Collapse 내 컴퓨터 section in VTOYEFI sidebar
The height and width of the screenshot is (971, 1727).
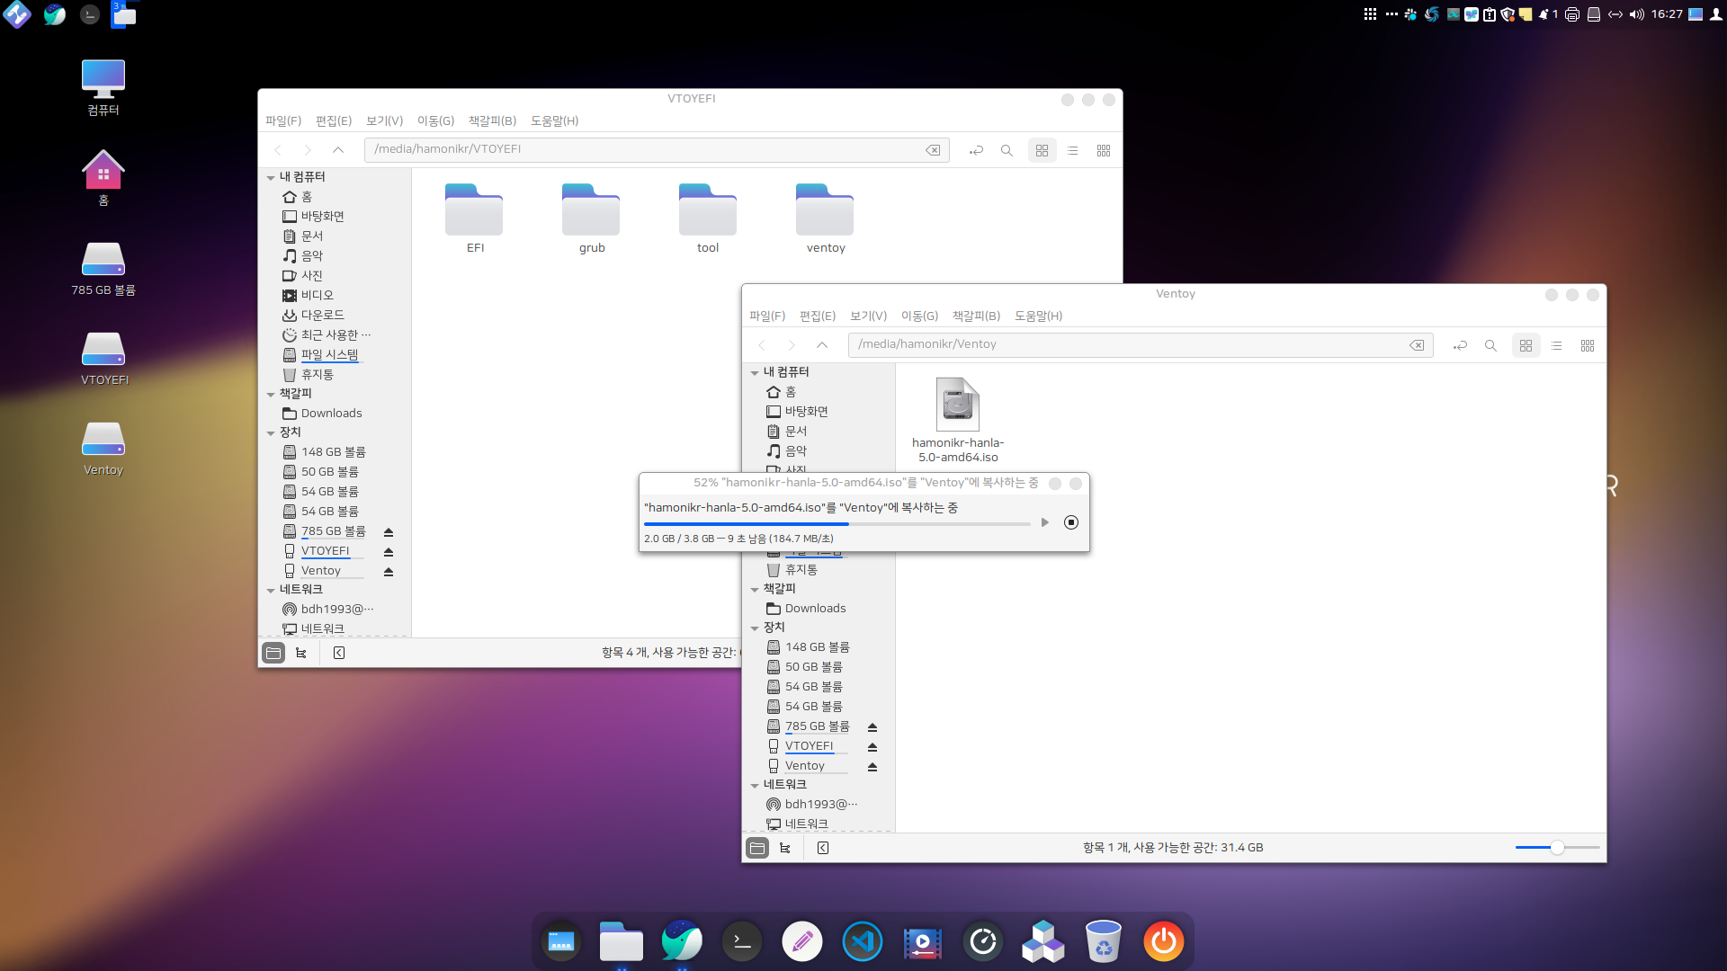point(271,177)
